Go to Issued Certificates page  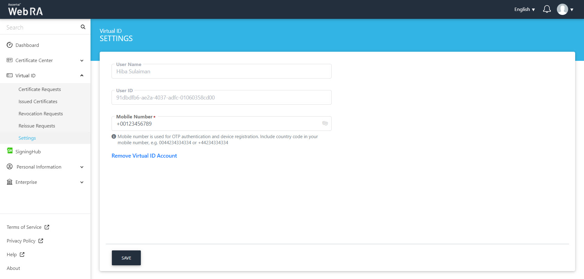tap(38, 102)
